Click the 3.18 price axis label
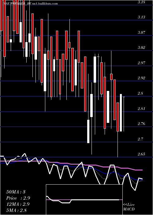The width and height of the screenshot is (153, 215). pos(141,2)
